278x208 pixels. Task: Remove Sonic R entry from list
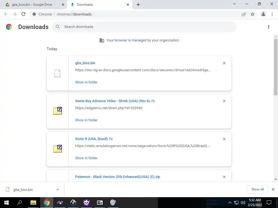(x=224, y=139)
